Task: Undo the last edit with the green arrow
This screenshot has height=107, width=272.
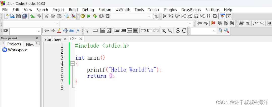Action: click(32, 16)
